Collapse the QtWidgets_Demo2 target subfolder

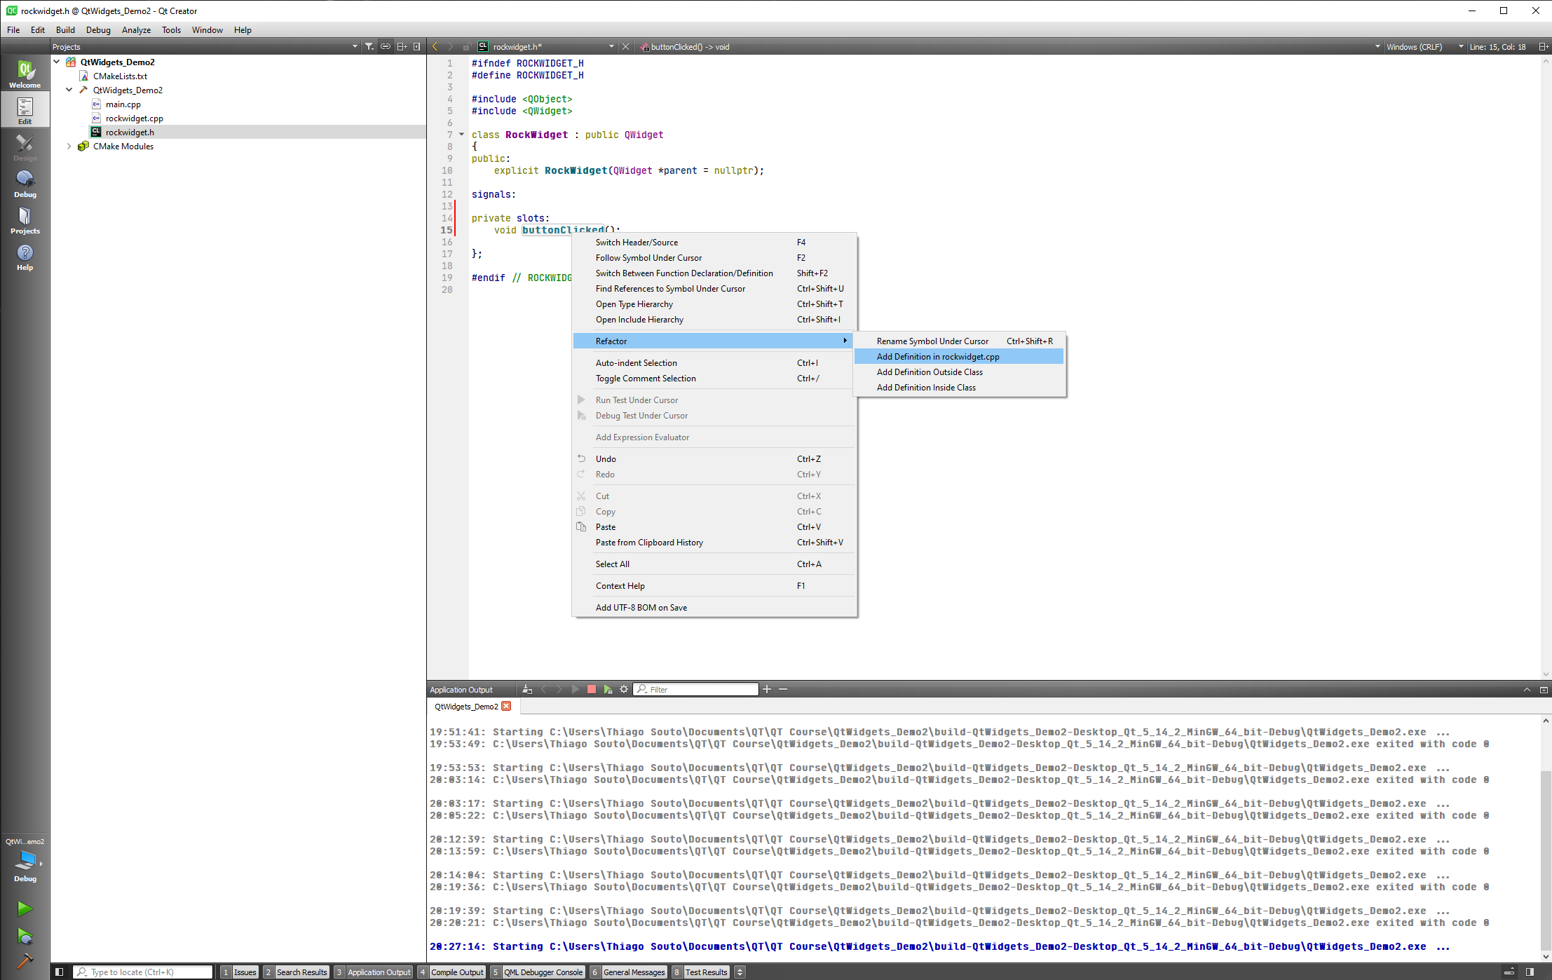click(69, 90)
